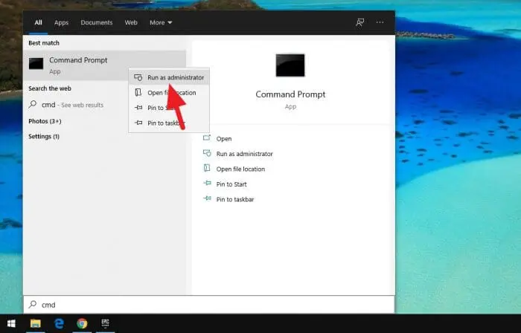Click the search box containing cmd
The width and height of the screenshot is (521, 333).
coord(209,305)
